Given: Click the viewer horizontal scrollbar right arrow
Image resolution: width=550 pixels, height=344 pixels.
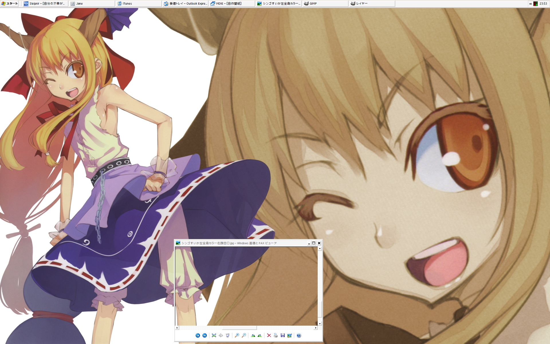Looking at the screenshot, I should [316, 328].
